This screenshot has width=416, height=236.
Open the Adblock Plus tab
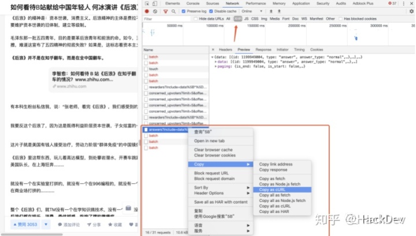(363, 3)
